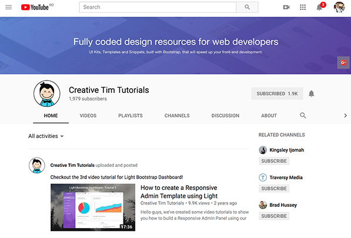Expand the All activities dropdown
Screen dimensions: 351x238
46,136
